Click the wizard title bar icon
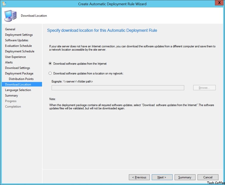 4,4
